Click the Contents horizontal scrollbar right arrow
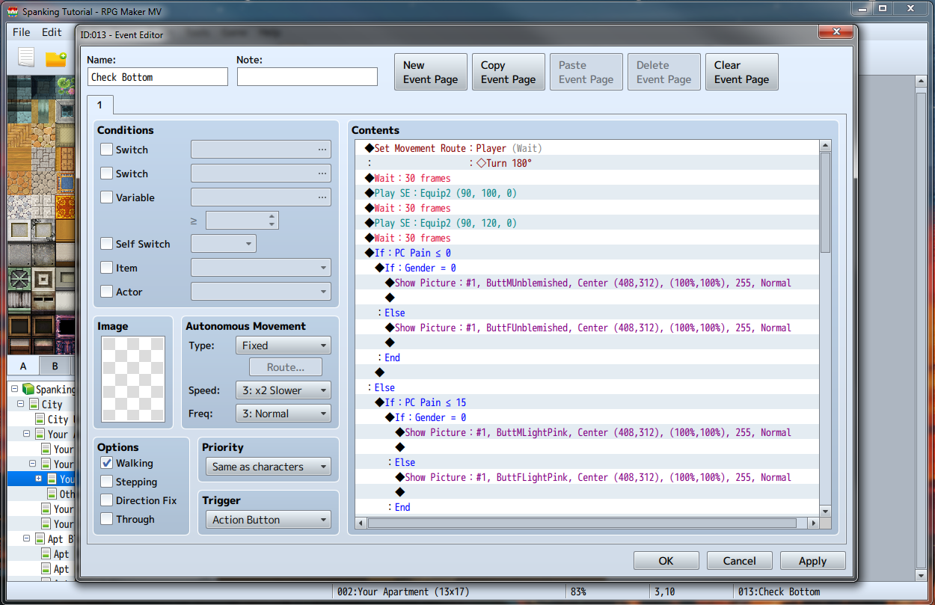Screen dimensions: 935x605 pyautogui.click(x=814, y=523)
